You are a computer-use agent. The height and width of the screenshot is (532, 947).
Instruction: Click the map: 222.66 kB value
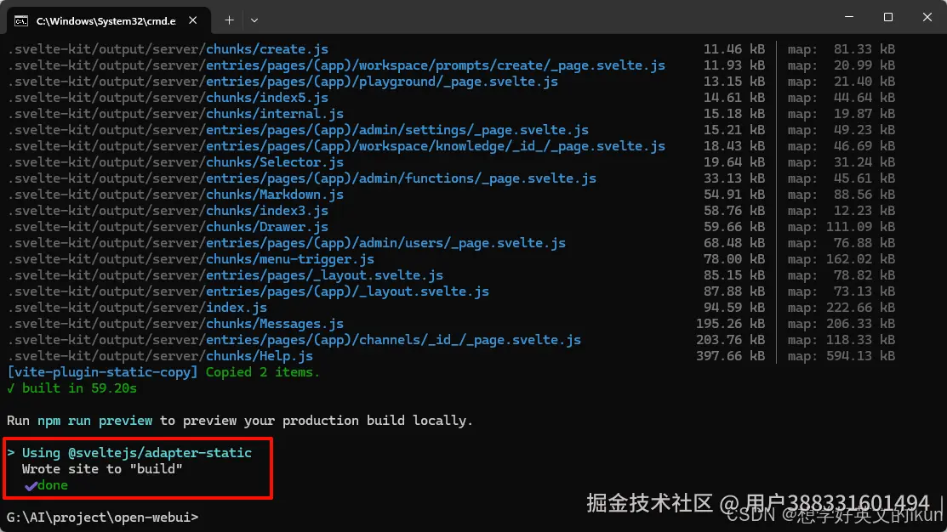[841, 308]
